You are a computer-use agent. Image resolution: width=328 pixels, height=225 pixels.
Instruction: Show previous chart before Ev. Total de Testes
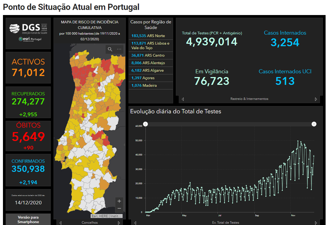[135, 223]
